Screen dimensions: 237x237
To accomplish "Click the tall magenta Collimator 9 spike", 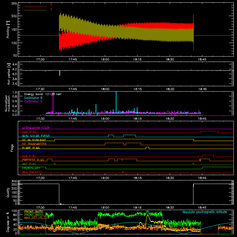I will click(53, 102).
